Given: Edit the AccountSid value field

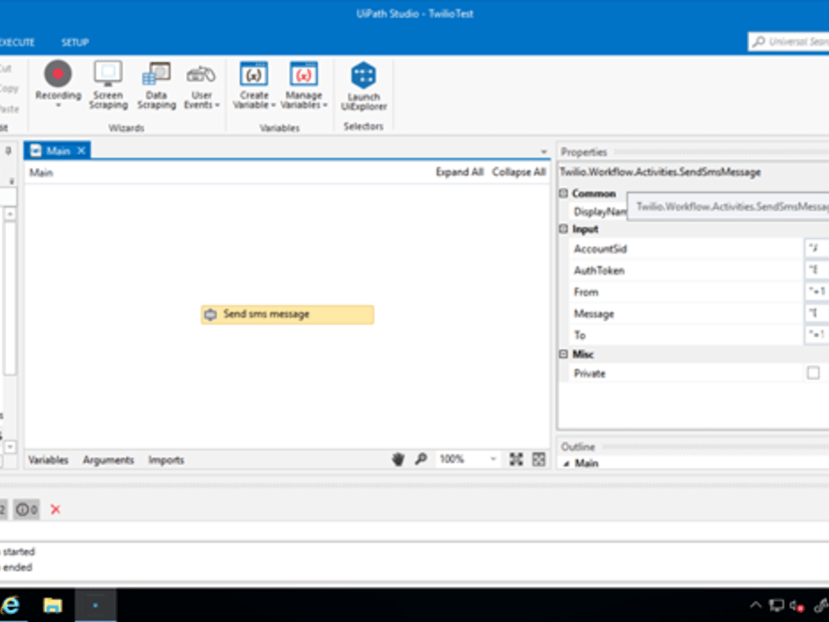Looking at the screenshot, I should 816,249.
